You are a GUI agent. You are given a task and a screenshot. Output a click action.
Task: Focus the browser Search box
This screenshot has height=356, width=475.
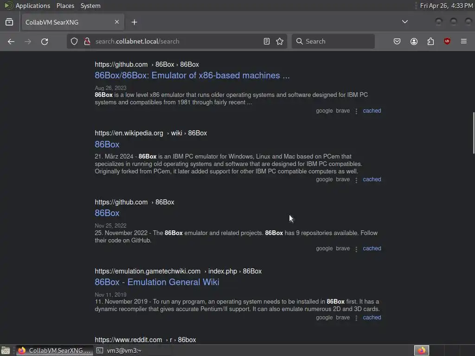click(x=333, y=41)
